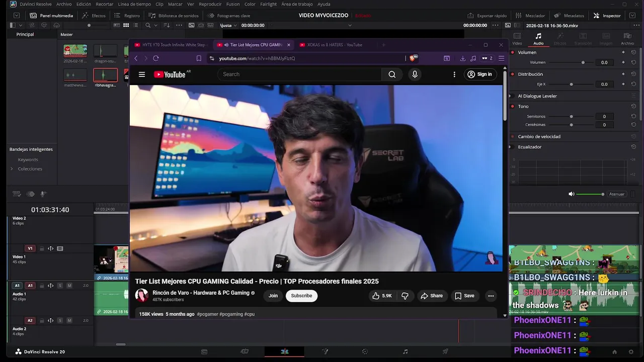Image resolution: width=644 pixels, height=362 pixels.
Task: Adjust the Semitonos slider handle
Action: click(571, 116)
